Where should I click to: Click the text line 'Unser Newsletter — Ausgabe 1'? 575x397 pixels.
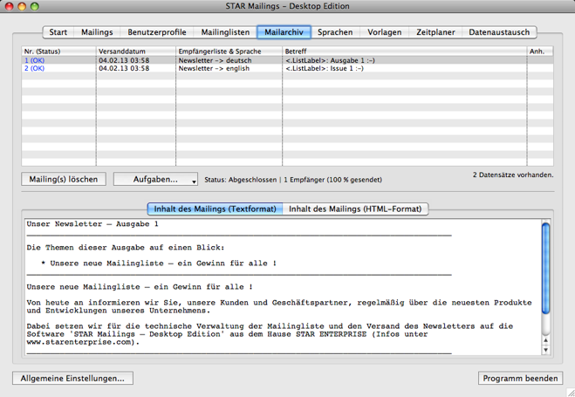[92, 224]
